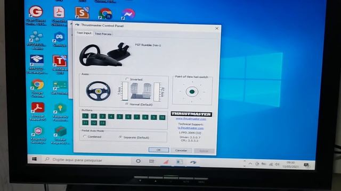Screen dimensions: 341x191
Task: Open the PDF document shortcut on desktop
Action: click(59, 15)
